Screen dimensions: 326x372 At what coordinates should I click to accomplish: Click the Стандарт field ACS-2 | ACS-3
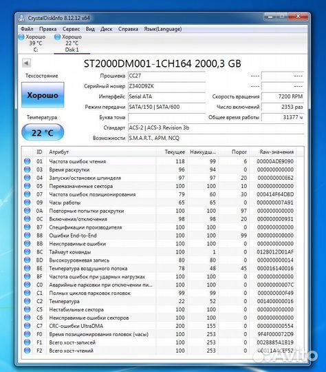pos(216,127)
